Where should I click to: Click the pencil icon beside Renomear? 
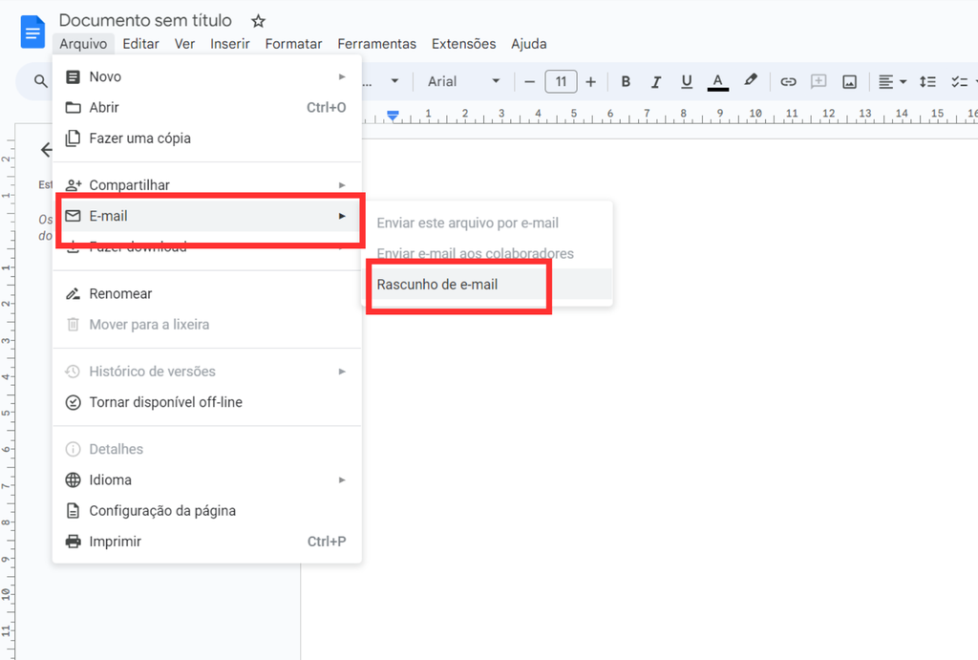point(73,293)
